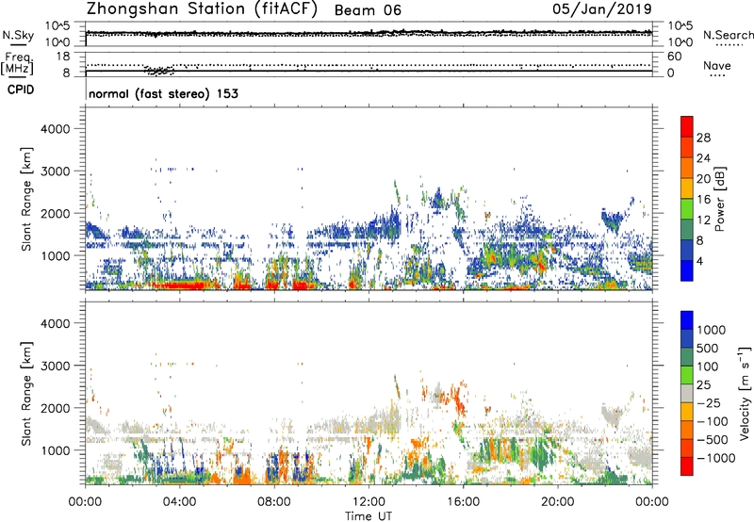Click the 'Nave' legend label

717,65
